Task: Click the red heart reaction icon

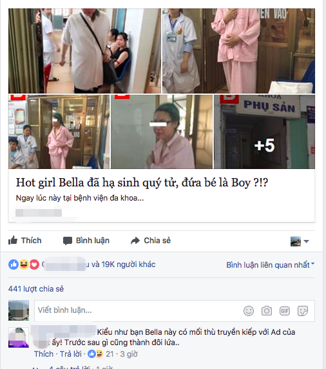Action: pyautogui.click(x=34, y=264)
